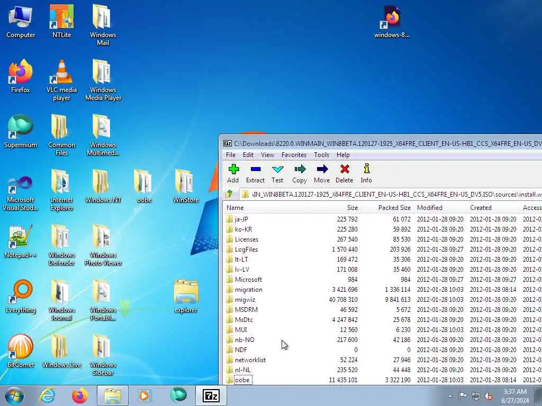Select the WinStore desktop folder

(x=186, y=186)
